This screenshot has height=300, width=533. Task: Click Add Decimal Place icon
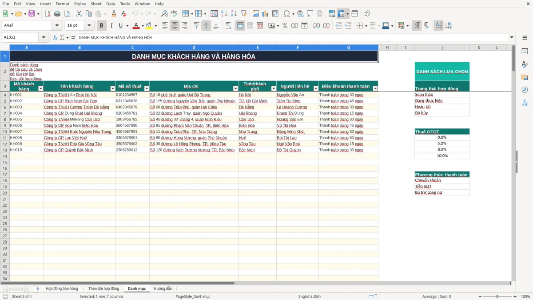click(317, 26)
